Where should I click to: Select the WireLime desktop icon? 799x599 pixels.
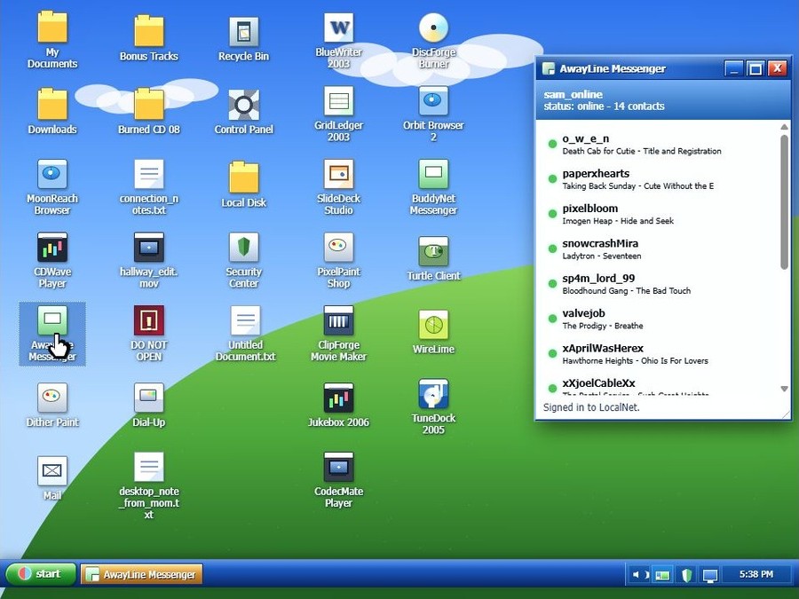pos(433,332)
